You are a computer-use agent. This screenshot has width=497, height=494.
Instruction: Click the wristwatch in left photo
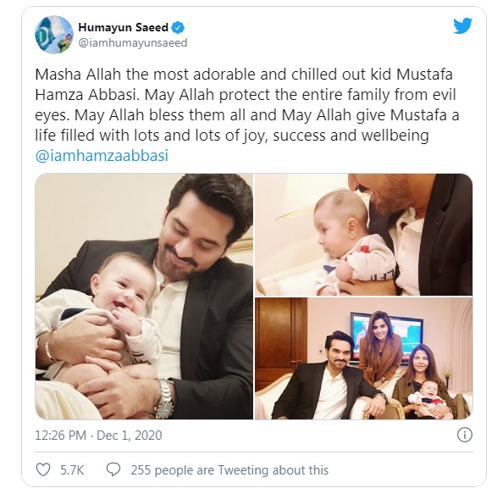coord(165,400)
